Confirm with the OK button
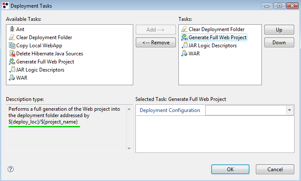The width and height of the screenshot is (301, 181). tap(230, 170)
